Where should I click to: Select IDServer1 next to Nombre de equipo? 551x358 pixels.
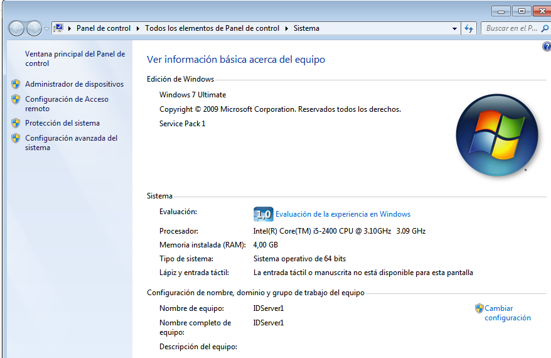269,308
